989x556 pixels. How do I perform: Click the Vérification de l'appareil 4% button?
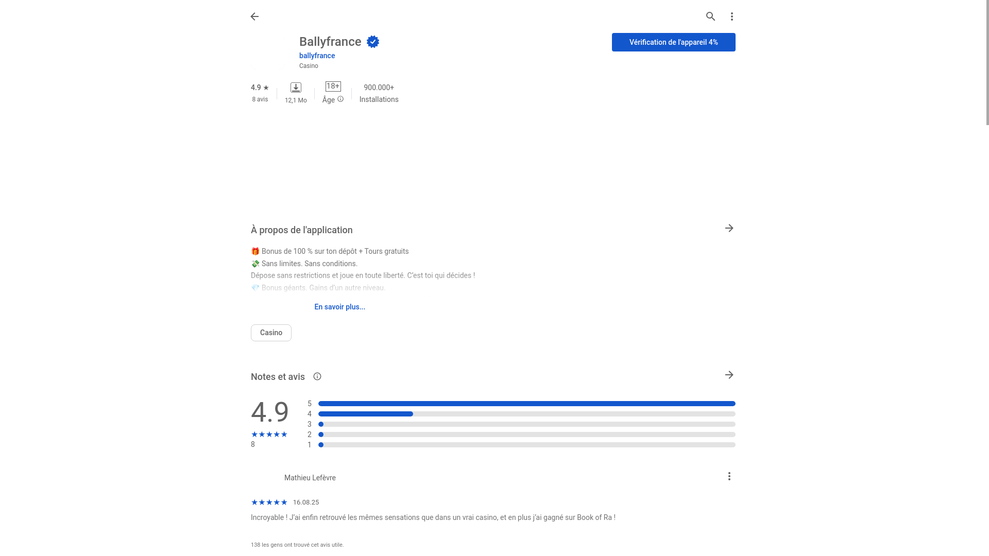673,42
